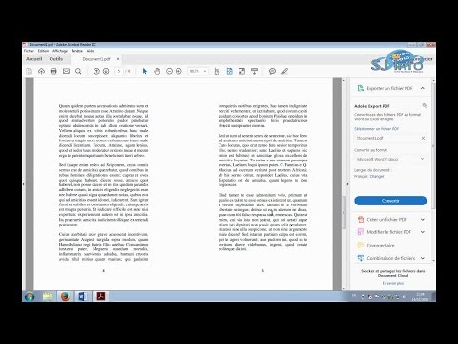Image resolution: width=458 pixels, height=344 pixels.
Task: Click the document vertical scrollbar thumb
Action: tap(343, 212)
